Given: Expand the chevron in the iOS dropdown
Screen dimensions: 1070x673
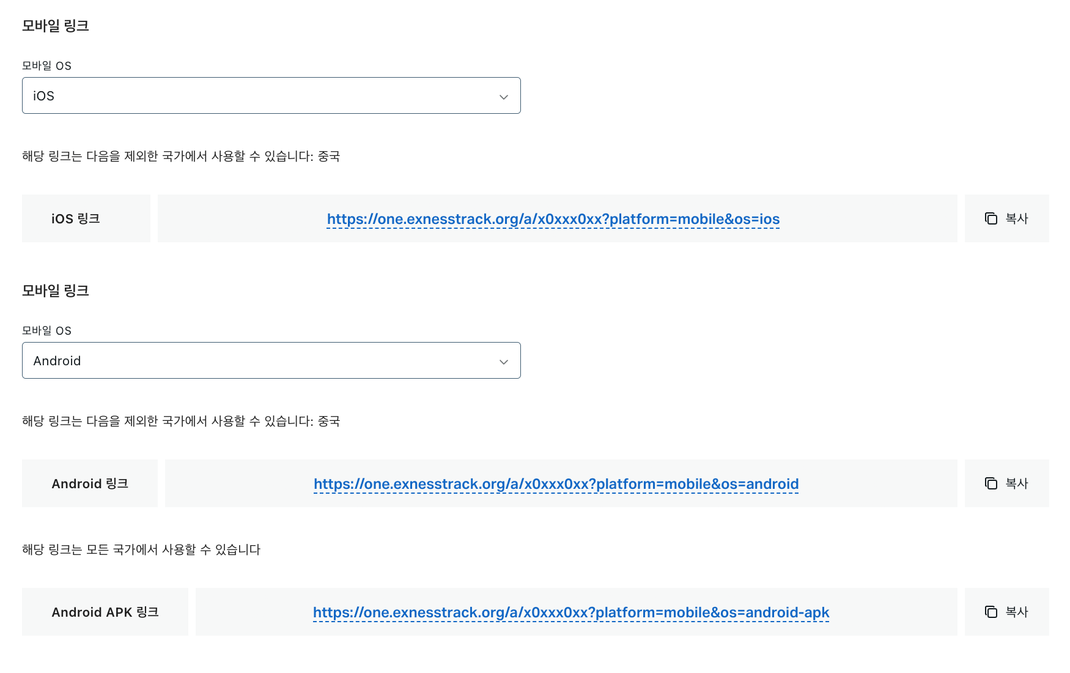Looking at the screenshot, I should (x=503, y=97).
